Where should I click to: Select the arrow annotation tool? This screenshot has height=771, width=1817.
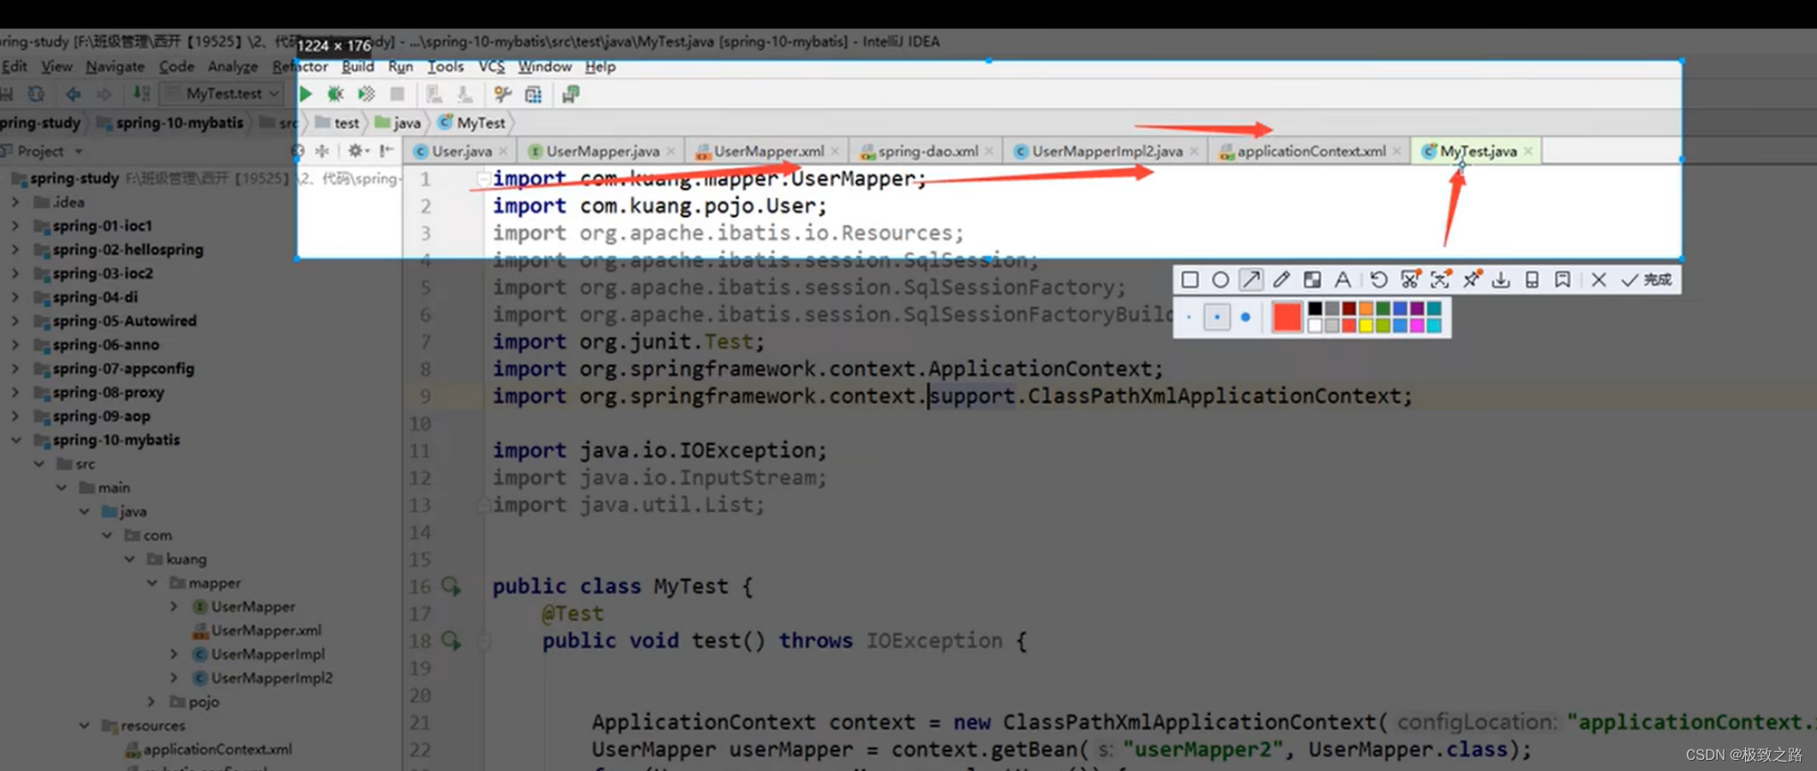pyautogui.click(x=1251, y=280)
